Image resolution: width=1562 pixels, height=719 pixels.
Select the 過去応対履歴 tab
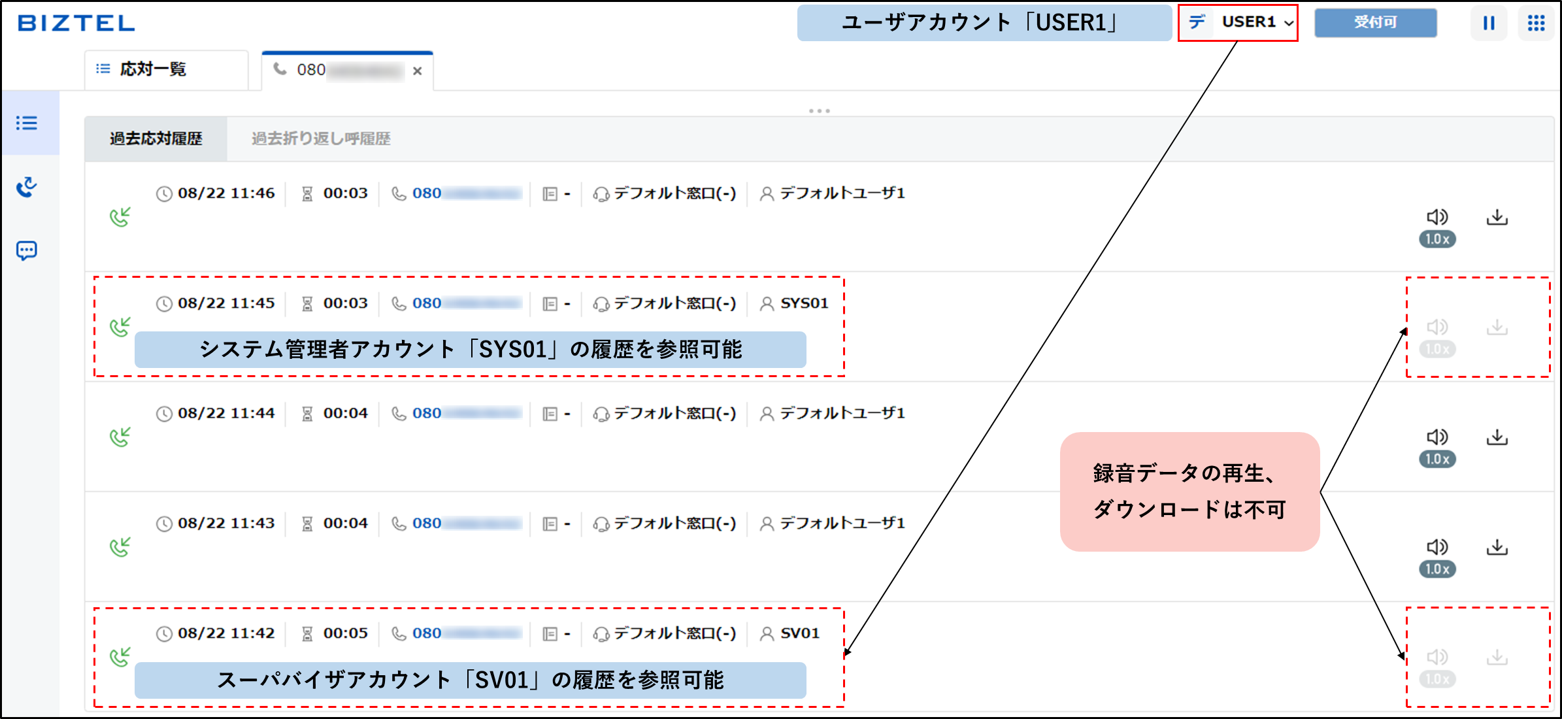156,139
